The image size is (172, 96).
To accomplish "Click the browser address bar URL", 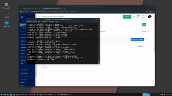I will 54,12.
